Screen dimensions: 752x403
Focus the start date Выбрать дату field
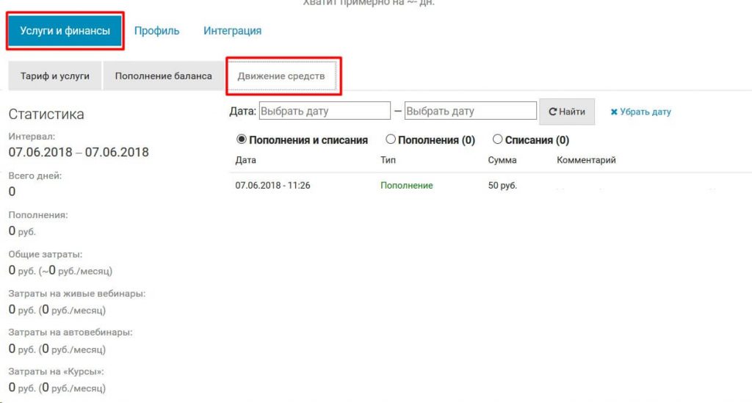coord(325,111)
